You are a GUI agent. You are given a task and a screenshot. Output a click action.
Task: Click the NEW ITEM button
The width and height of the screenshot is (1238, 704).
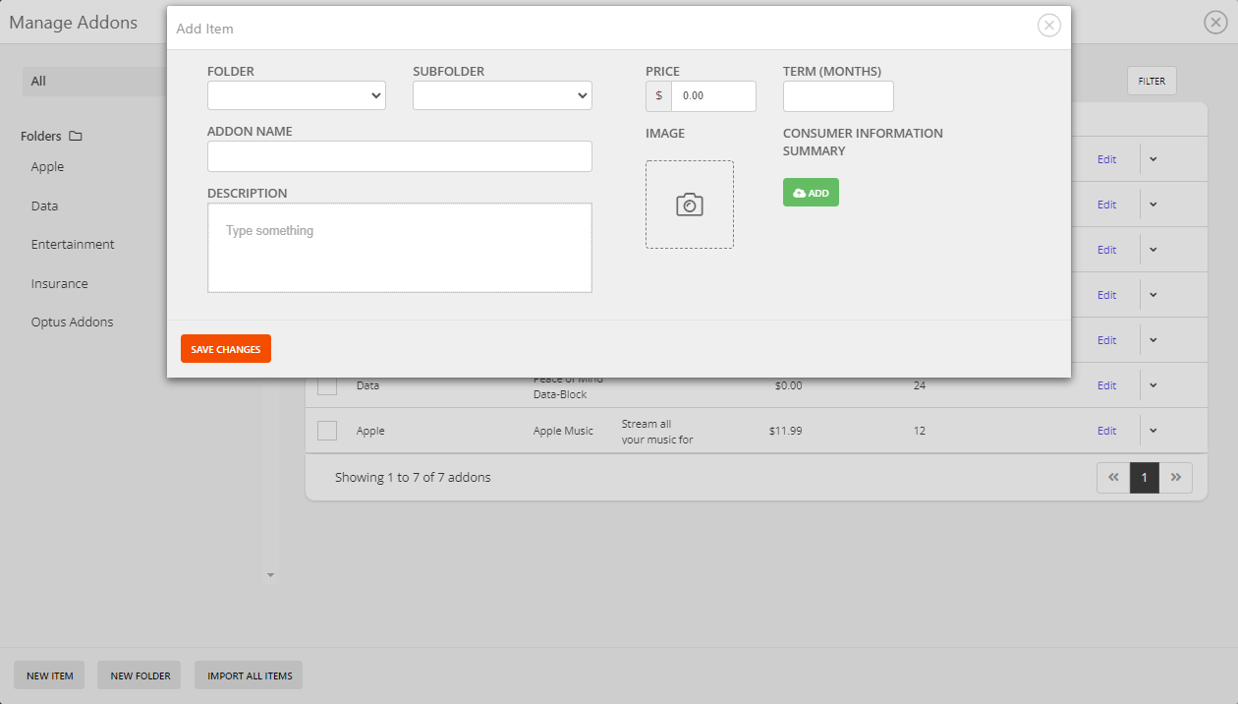(x=49, y=675)
